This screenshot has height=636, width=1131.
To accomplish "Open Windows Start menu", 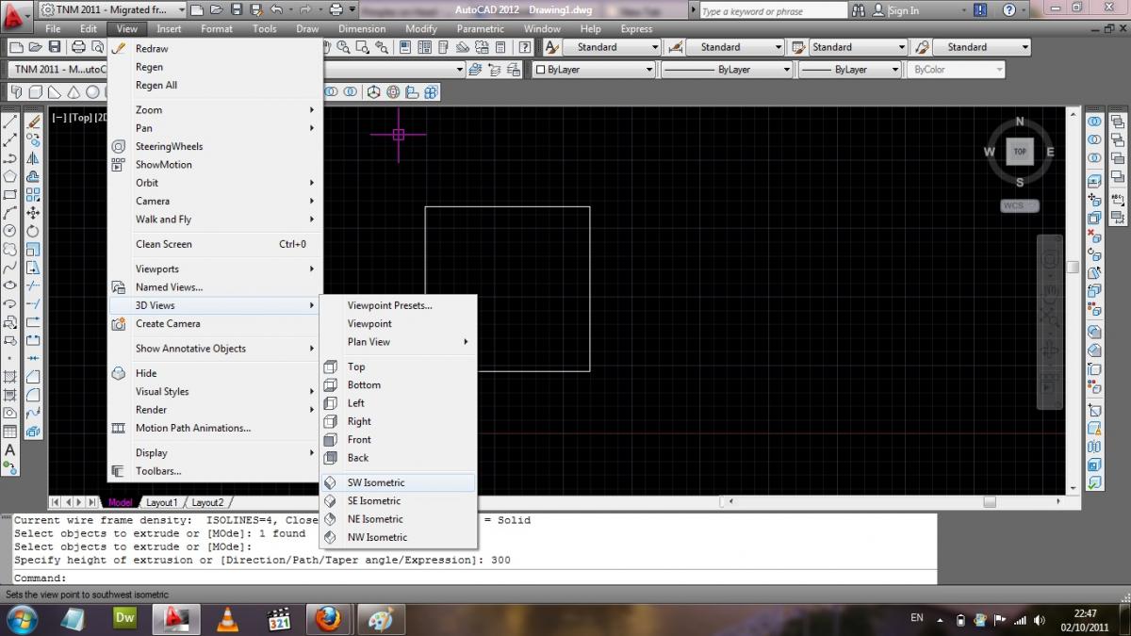I will (x=22, y=619).
